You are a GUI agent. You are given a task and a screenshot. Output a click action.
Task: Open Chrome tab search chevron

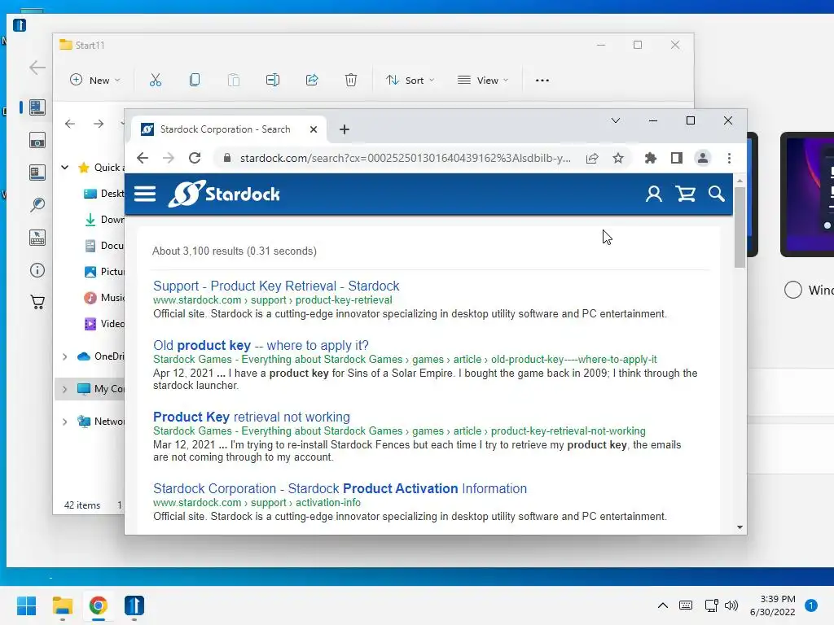(616, 120)
